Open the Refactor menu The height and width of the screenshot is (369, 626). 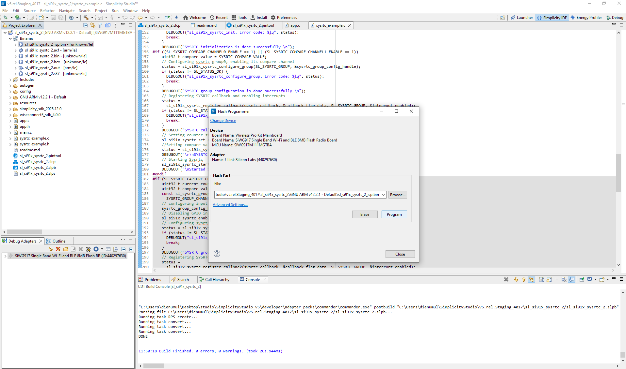pos(47,10)
